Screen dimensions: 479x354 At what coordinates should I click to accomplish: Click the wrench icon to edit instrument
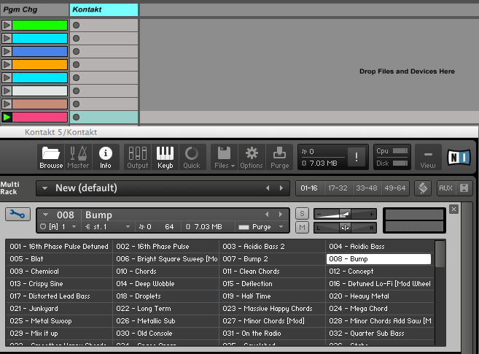pos(17,215)
